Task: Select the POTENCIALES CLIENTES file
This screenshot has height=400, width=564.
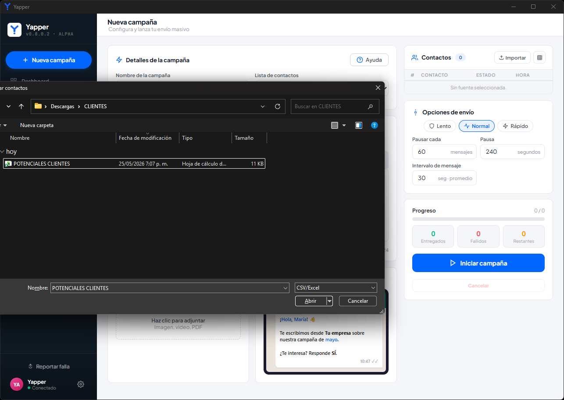Action: (134, 163)
